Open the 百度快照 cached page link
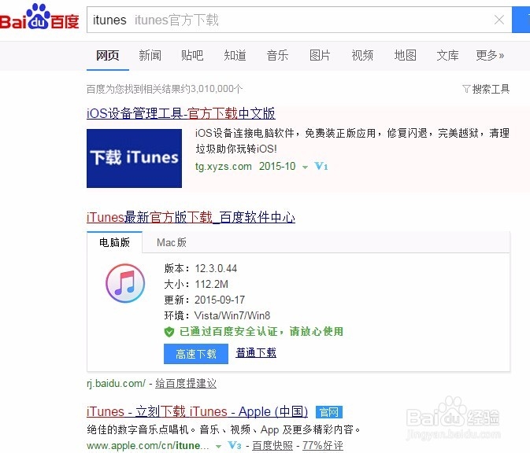The image size is (530, 453). point(272,446)
